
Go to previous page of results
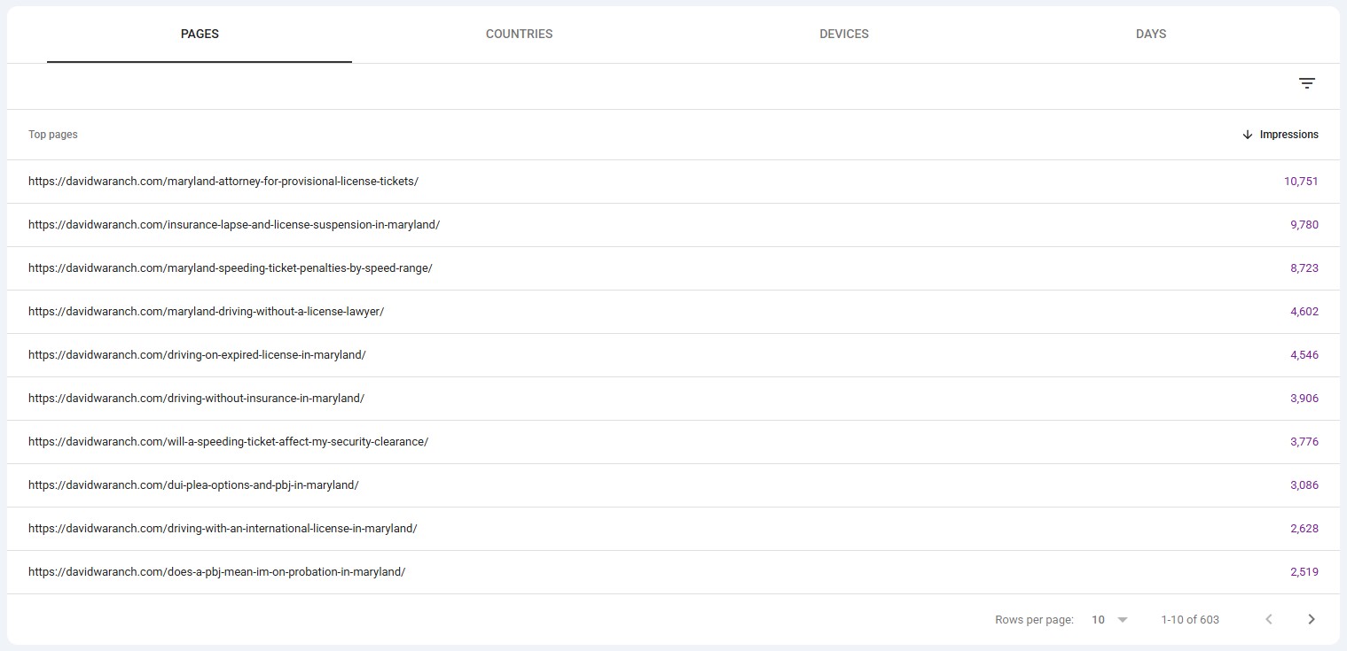tap(1269, 619)
